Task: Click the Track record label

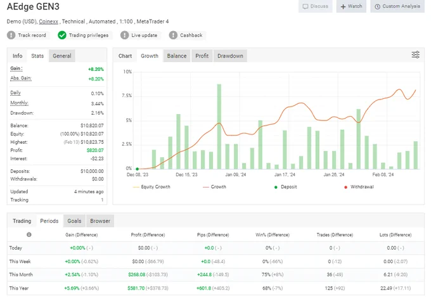Action: coord(32,35)
